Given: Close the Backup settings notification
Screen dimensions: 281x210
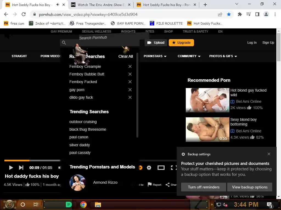Looking at the screenshot, I should 269,154.
